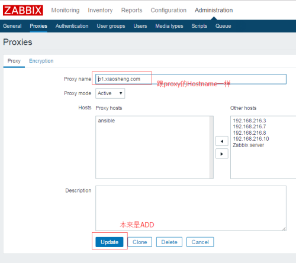
Task: Select ansible in Proxy hosts list
Action: pos(107,121)
